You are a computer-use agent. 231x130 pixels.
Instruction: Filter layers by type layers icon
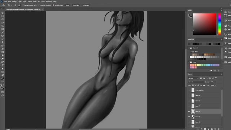click(x=207, y=78)
